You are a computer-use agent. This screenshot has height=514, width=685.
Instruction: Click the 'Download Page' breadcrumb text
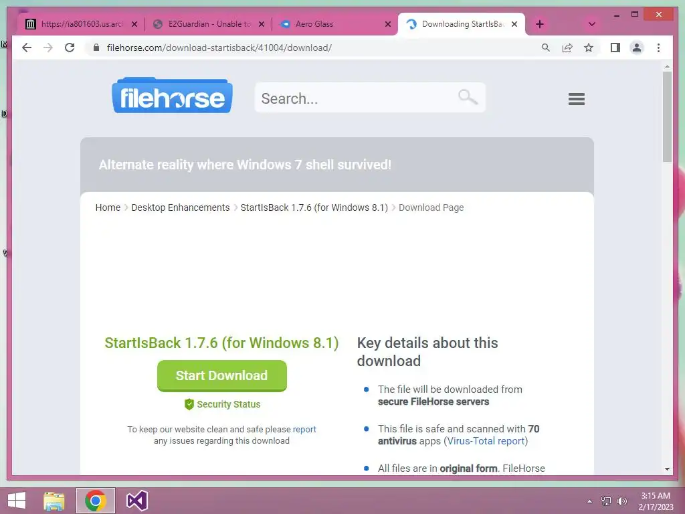click(431, 207)
